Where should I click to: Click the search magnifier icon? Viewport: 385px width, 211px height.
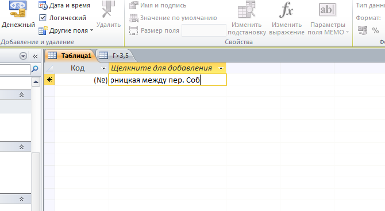35,69
